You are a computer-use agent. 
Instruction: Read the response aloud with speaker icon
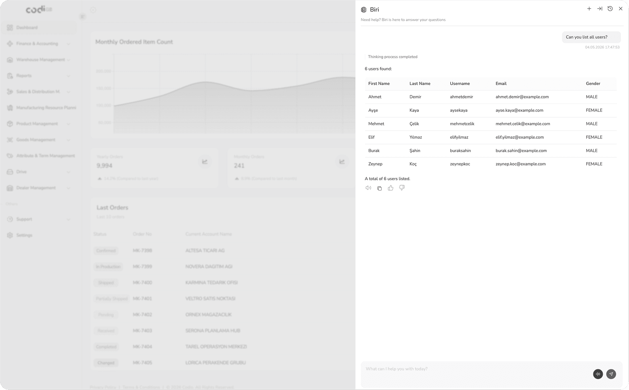pyautogui.click(x=368, y=188)
